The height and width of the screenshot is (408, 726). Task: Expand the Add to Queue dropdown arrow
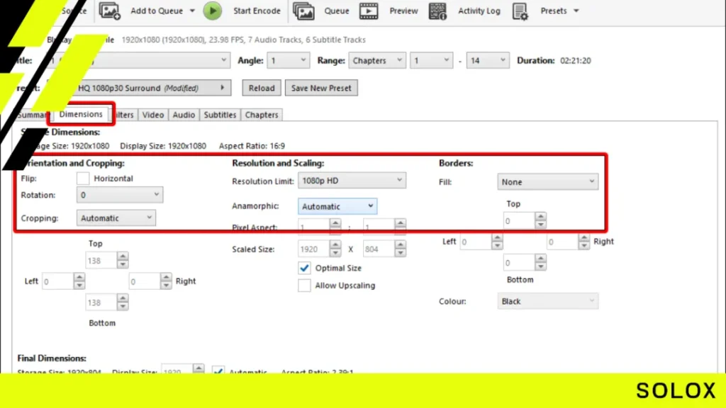pyautogui.click(x=192, y=11)
